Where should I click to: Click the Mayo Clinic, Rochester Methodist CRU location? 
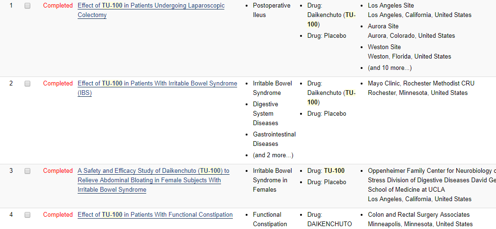(x=421, y=84)
